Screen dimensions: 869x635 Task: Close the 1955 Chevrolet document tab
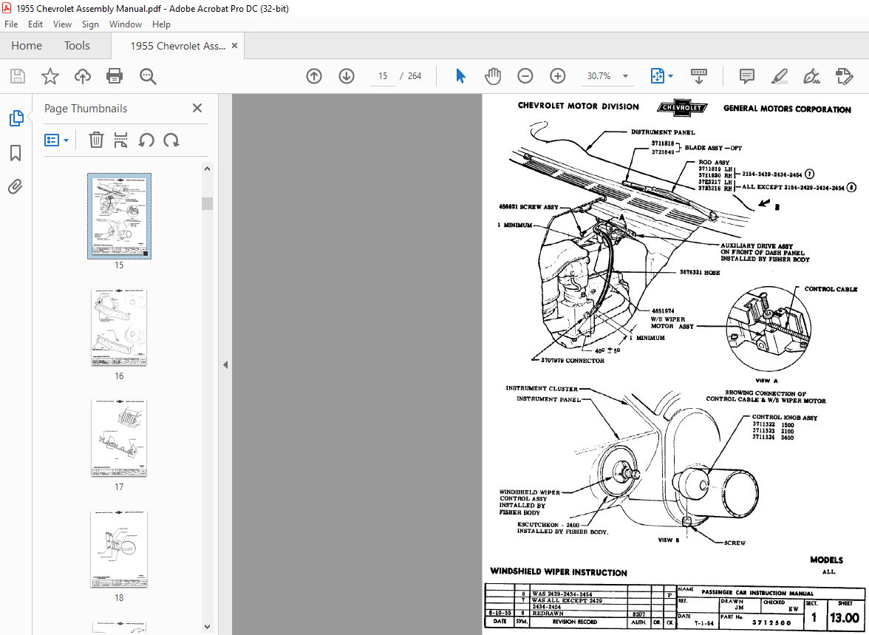[x=234, y=46]
